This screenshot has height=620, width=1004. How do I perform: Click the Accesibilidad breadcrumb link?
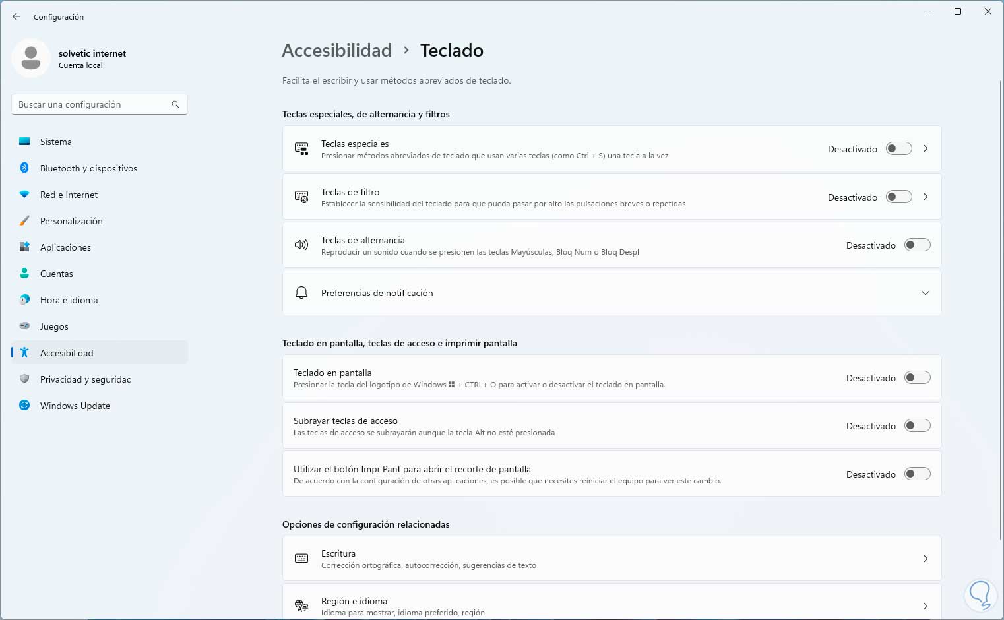336,51
